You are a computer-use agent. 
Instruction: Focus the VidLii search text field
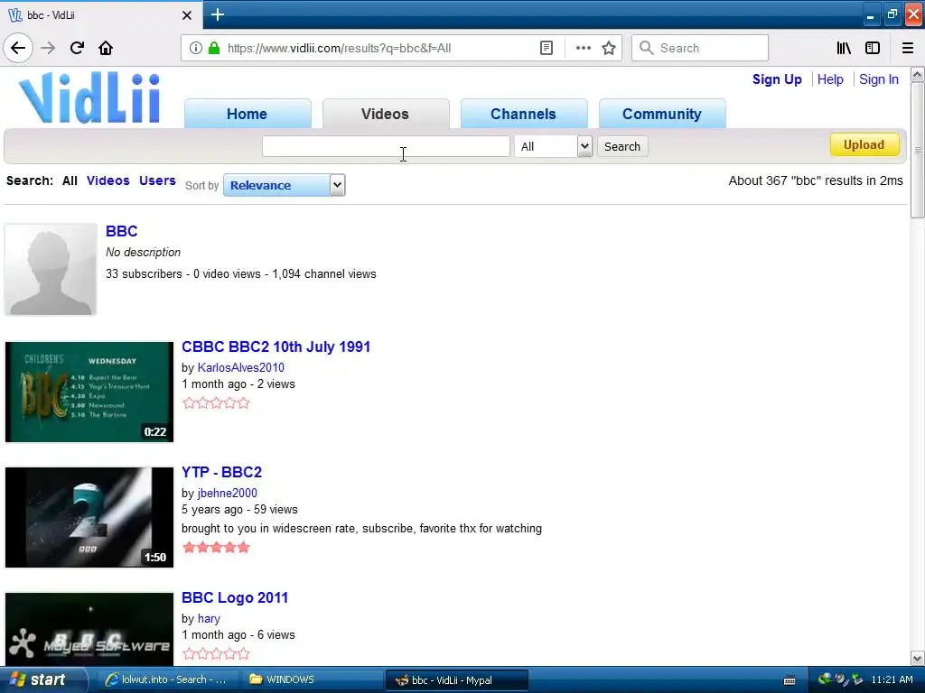386,146
